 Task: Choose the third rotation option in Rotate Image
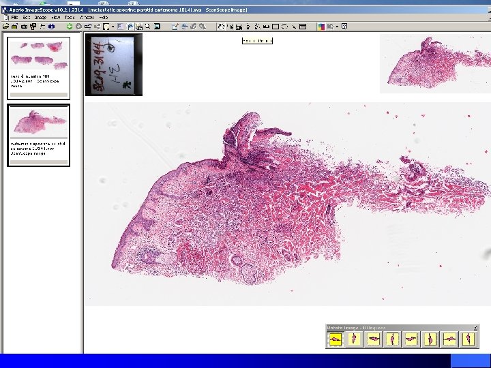click(x=373, y=339)
